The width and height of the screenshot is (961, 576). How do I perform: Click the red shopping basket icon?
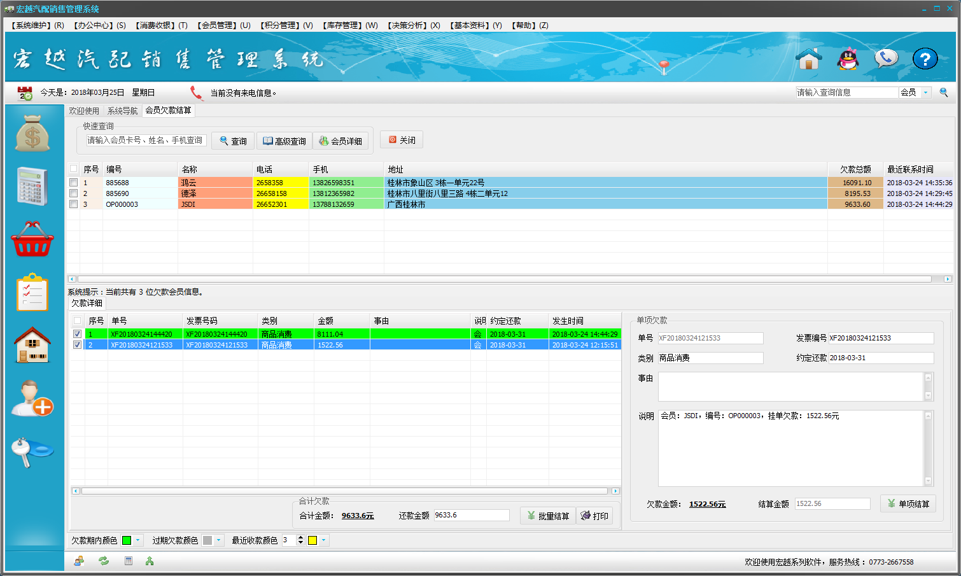point(32,239)
